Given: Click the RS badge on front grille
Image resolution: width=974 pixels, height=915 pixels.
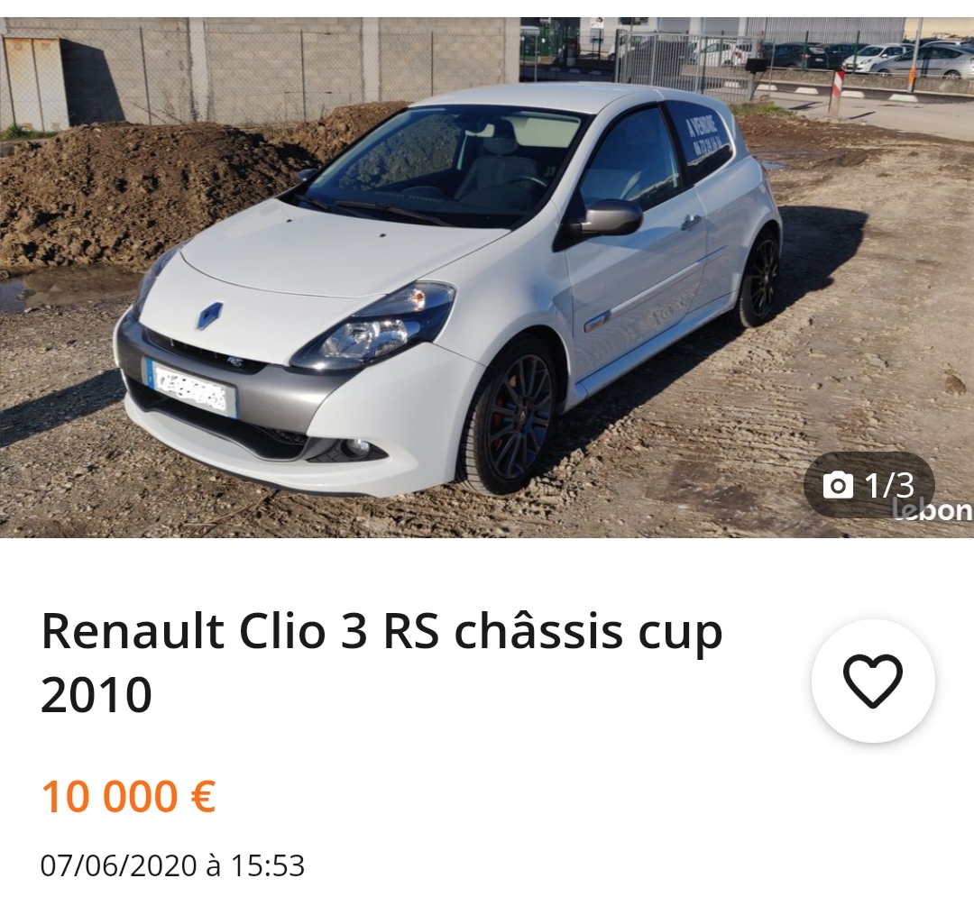Looking at the screenshot, I should pyautogui.click(x=234, y=360).
